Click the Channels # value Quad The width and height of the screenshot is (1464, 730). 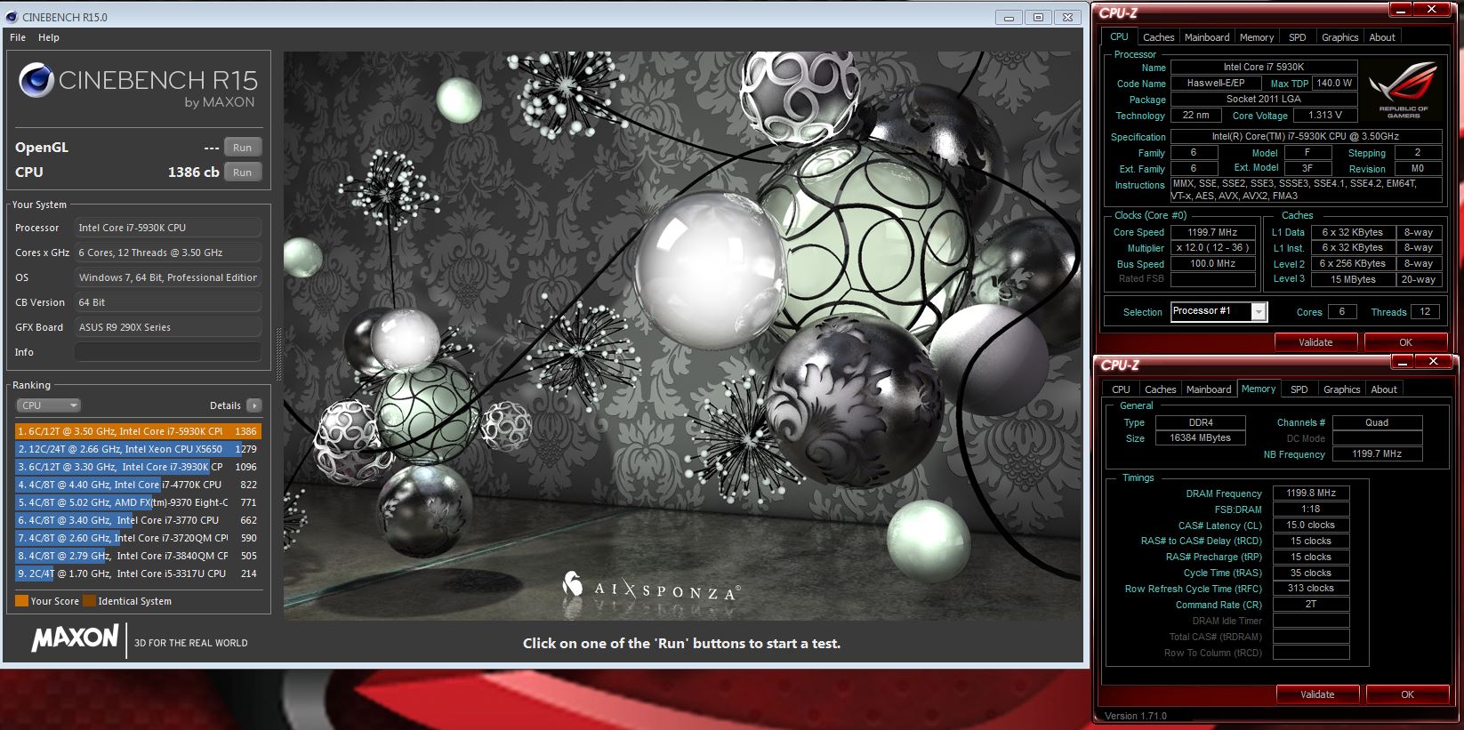1377,422
